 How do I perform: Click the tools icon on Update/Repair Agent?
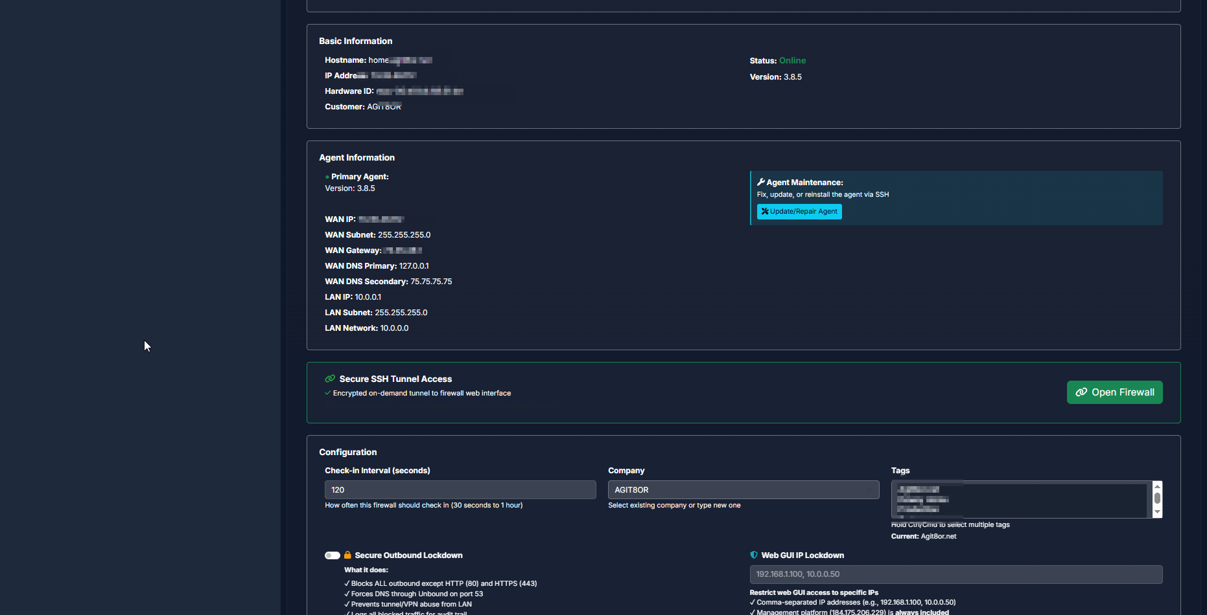(x=766, y=211)
